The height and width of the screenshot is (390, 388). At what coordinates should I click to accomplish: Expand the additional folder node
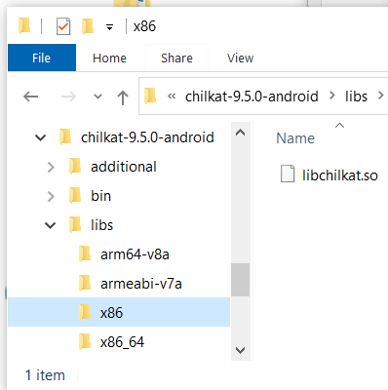point(51,167)
